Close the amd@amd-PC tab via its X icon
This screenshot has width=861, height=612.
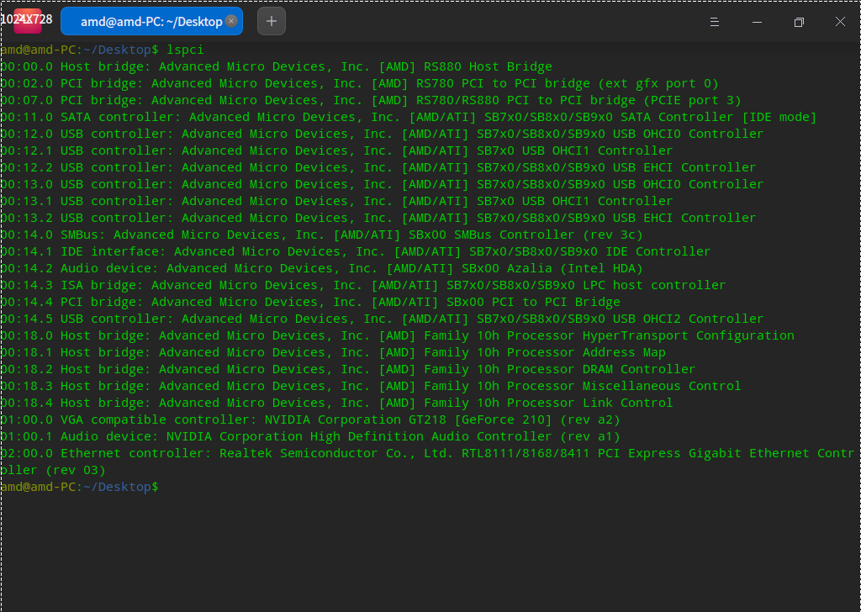point(231,20)
